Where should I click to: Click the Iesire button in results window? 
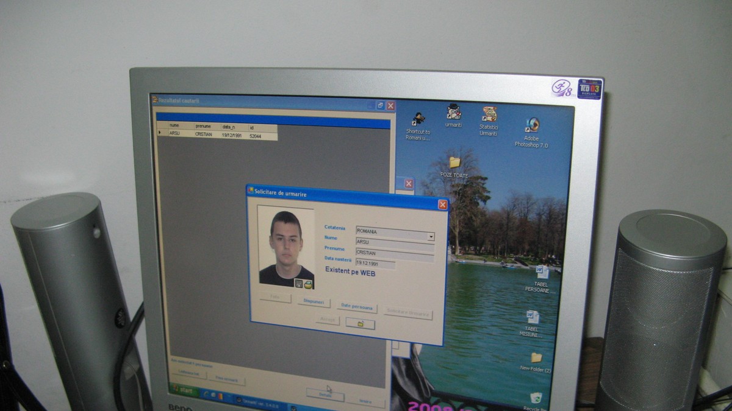click(365, 402)
